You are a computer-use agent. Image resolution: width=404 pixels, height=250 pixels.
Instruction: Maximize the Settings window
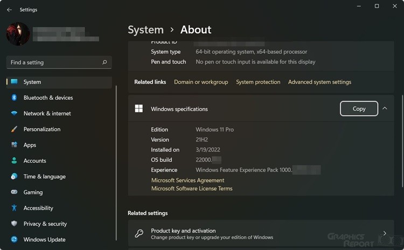(377, 6)
